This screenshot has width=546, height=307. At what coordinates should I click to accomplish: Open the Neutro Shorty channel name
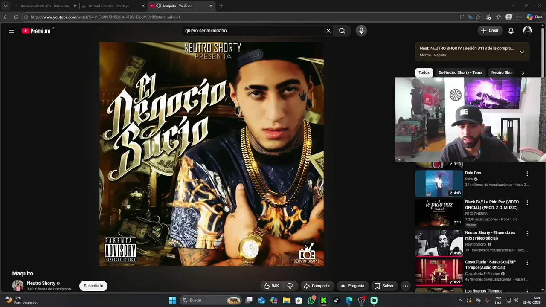click(41, 283)
